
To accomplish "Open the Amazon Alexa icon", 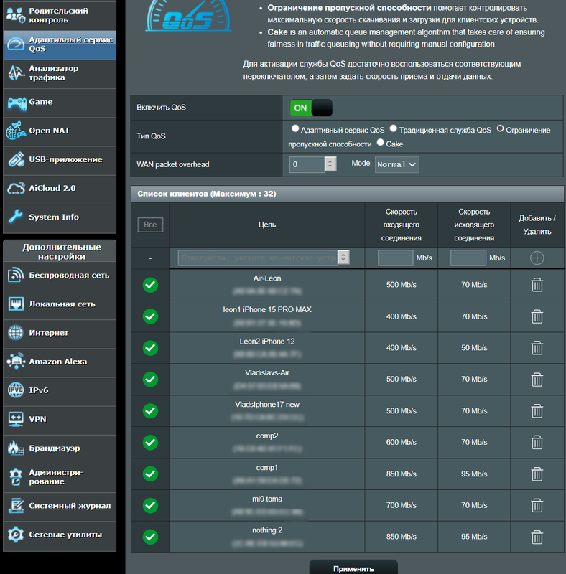I will (x=16, y=362).
